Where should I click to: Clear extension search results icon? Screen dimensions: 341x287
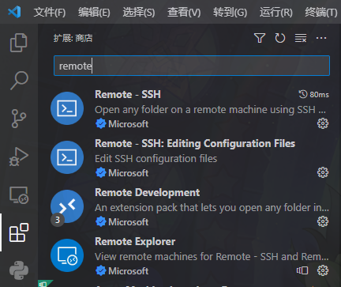click(301, 38)
